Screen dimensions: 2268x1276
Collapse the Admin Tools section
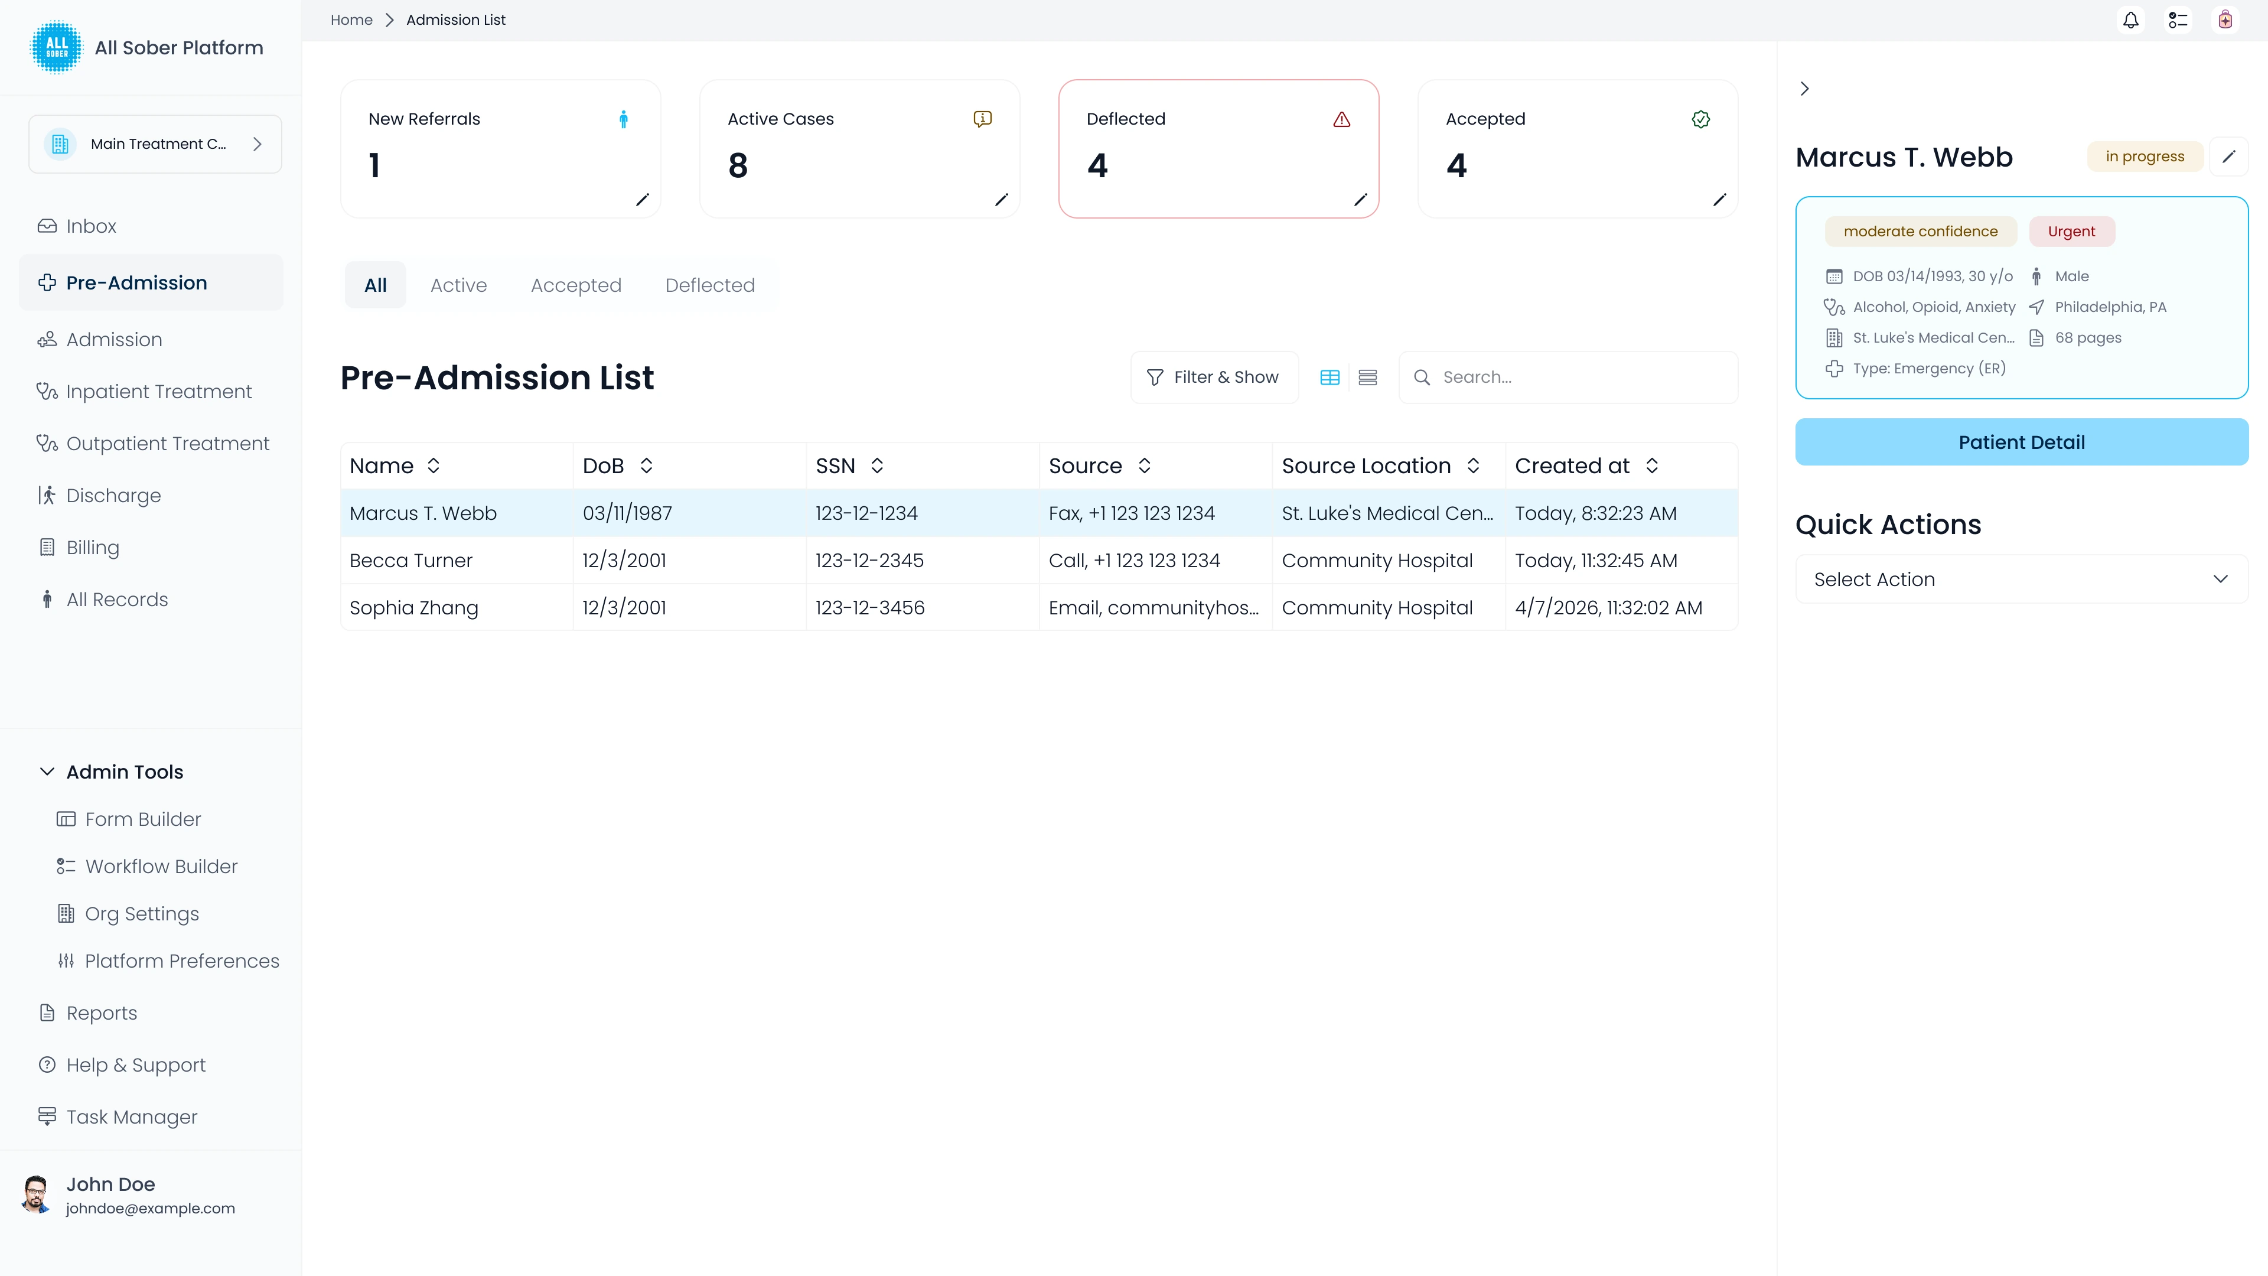point(112,772)
